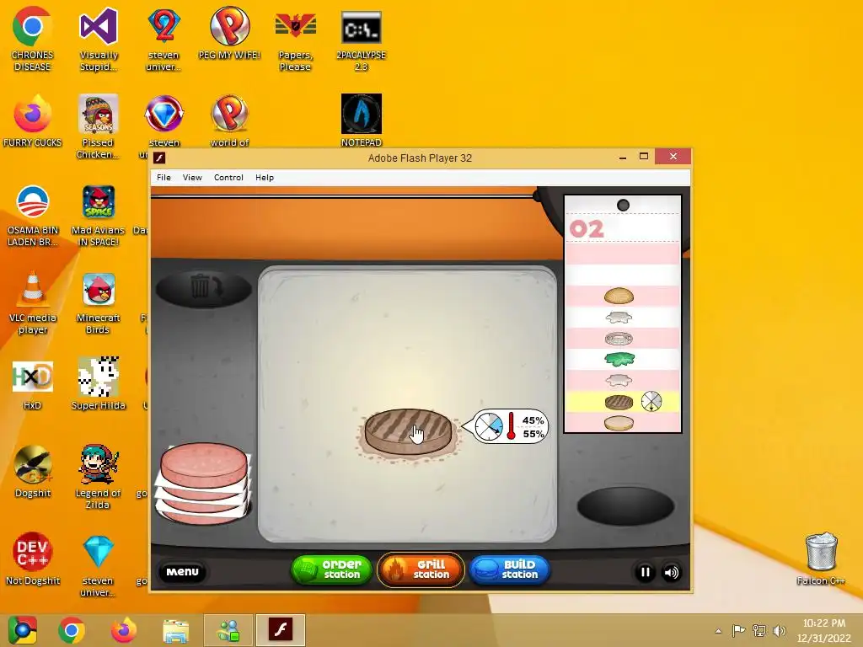Select the VLC media player icon

tap(33, 302)
